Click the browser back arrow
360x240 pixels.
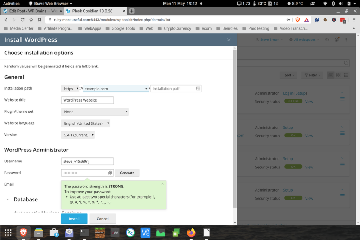coord(6,20)
